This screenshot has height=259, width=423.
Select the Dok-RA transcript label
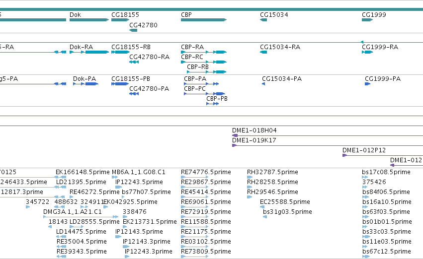81,47
